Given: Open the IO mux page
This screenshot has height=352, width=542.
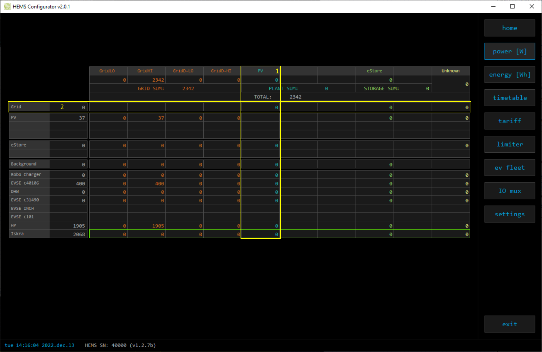Looking at the screenshot, I should point(510,191).
